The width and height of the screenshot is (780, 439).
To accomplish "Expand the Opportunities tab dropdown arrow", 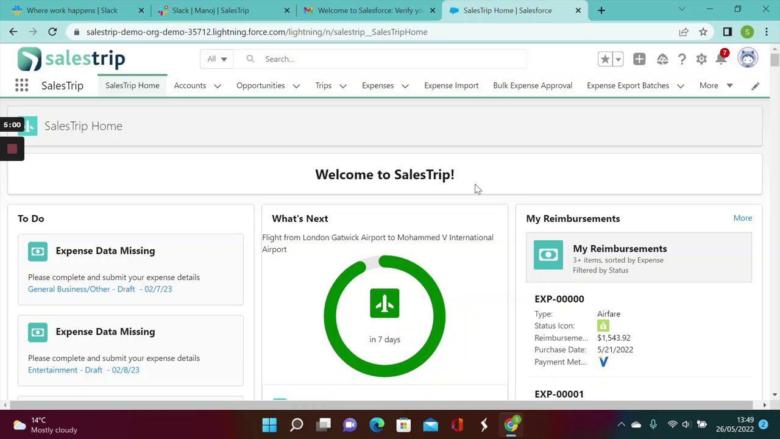I will [296, 86].
